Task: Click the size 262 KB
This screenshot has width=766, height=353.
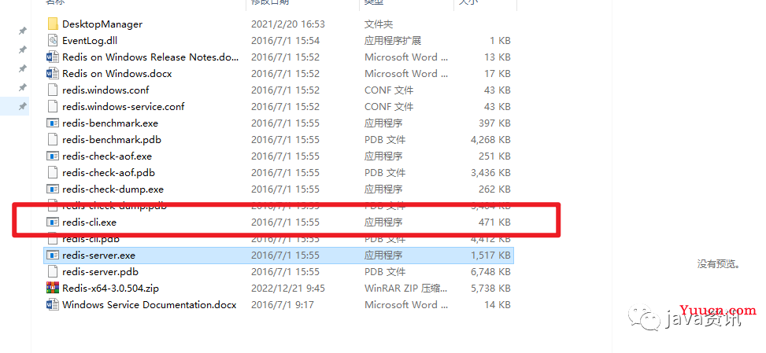Action: [x=495, y=189]
